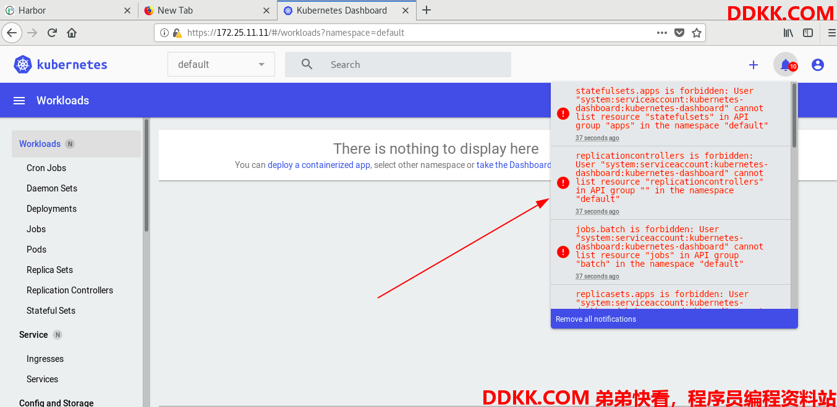Open the default namespace dropdown
837x407 pixels.
221,64
